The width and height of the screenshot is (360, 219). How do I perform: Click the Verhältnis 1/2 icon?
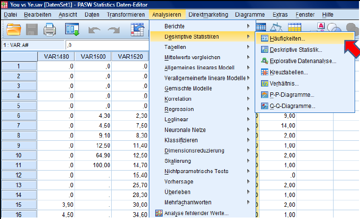(x=264, y=84)
